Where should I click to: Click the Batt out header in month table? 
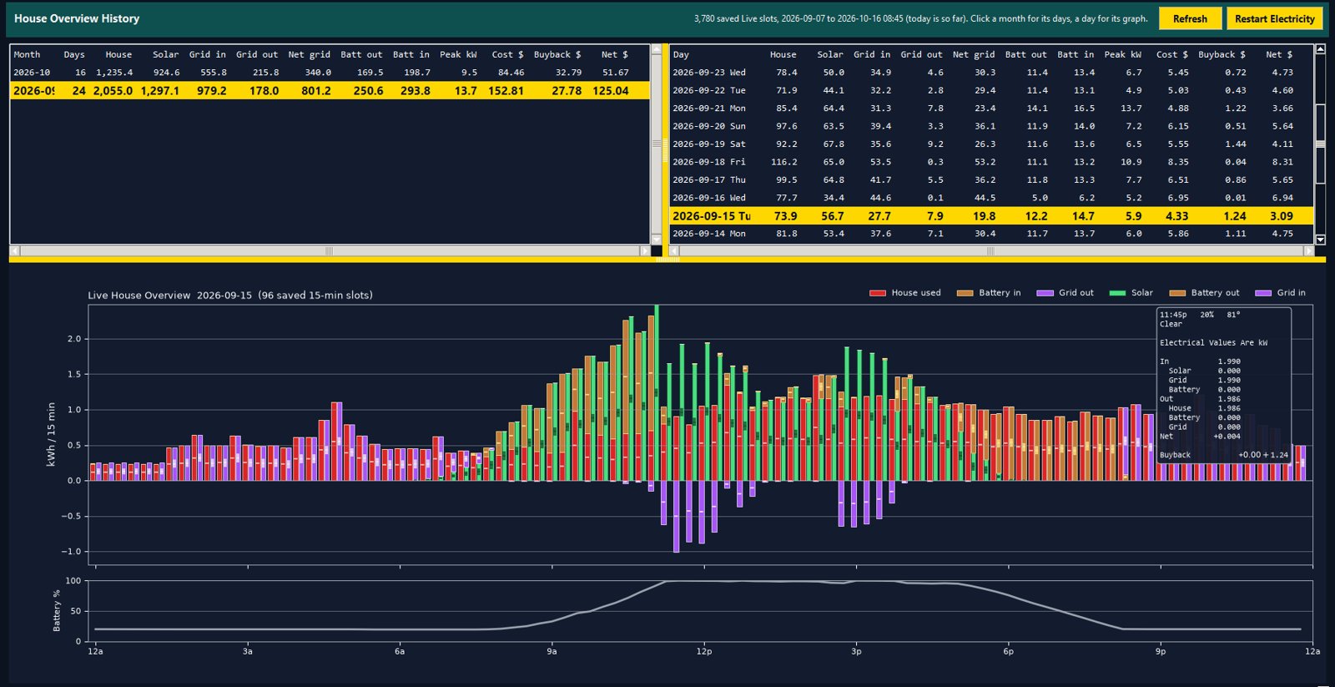click(361, 54)
